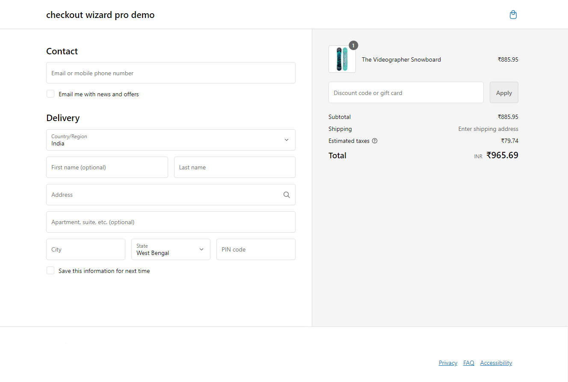Screen dimensions: 568x382
Task: Focus the Discount code or gift card field
Action: (x=406, y=92)
